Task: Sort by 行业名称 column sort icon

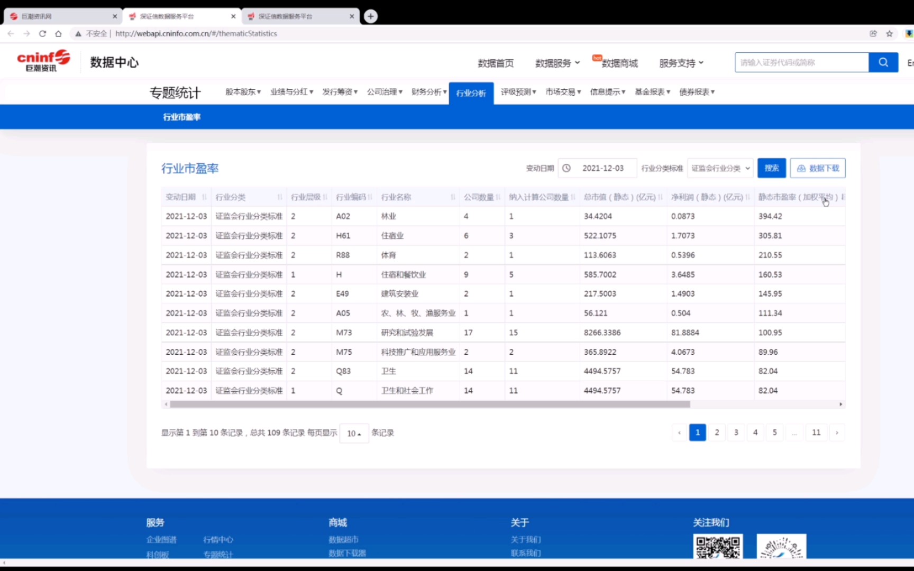Action: click(453, 197)
